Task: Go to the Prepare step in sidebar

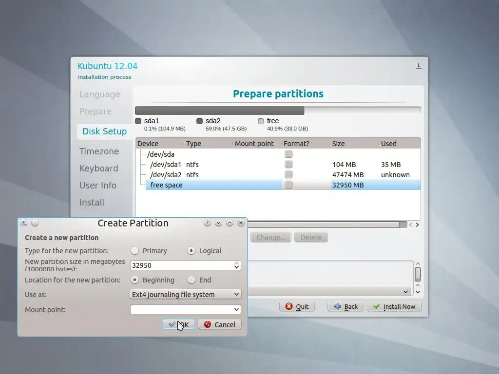Action: pyautogui.click(x=96, y=112)
